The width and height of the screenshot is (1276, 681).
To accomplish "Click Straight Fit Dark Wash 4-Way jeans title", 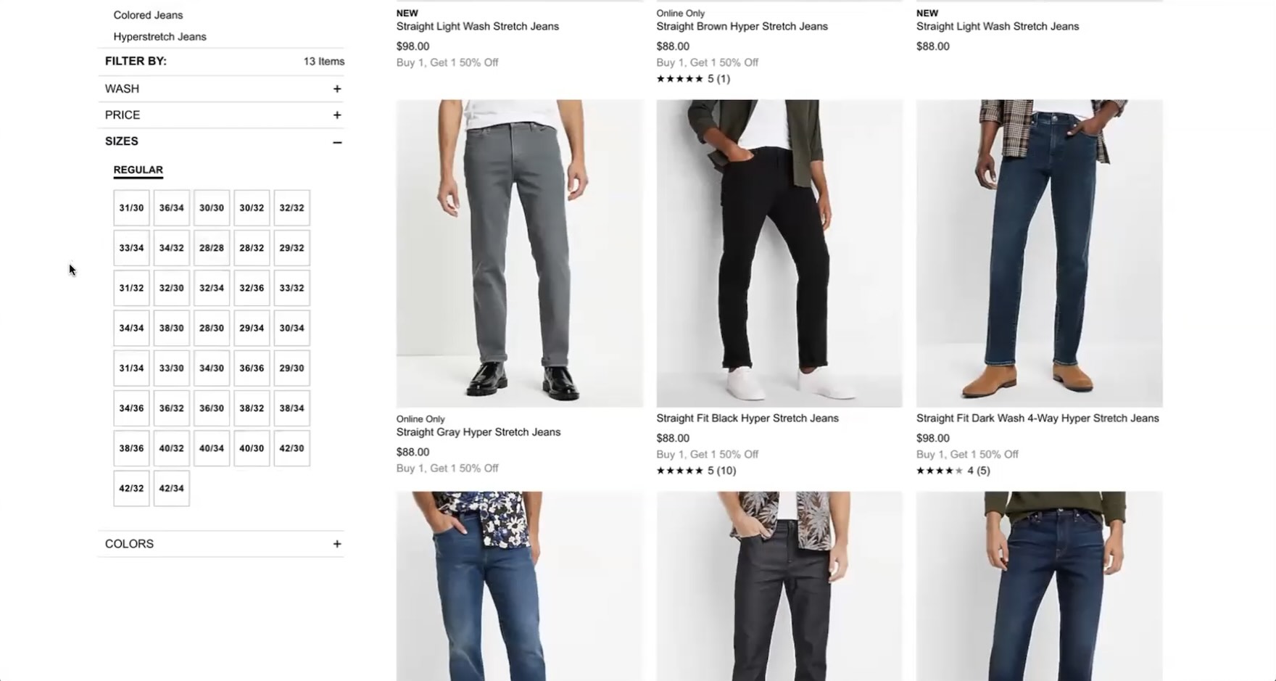I will pos(1037,418).
